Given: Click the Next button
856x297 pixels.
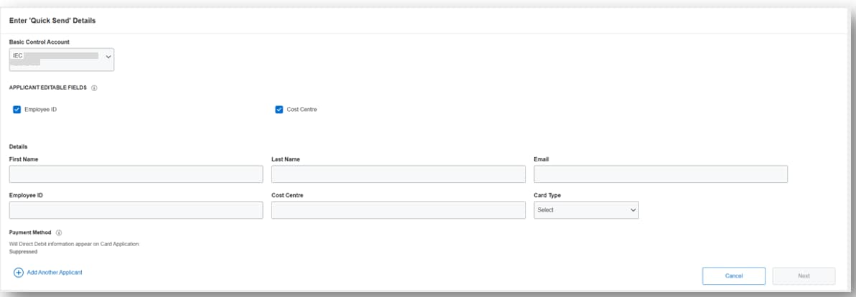Looking at the screenshot, I should click(804, 276).
